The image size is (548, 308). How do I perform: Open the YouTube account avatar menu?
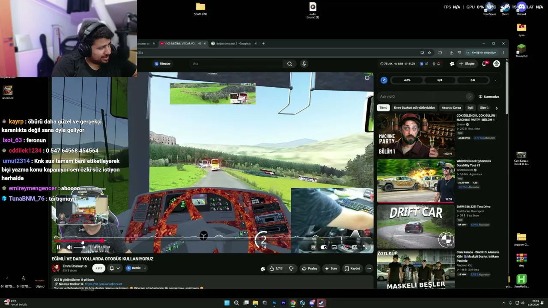point(497,64)
